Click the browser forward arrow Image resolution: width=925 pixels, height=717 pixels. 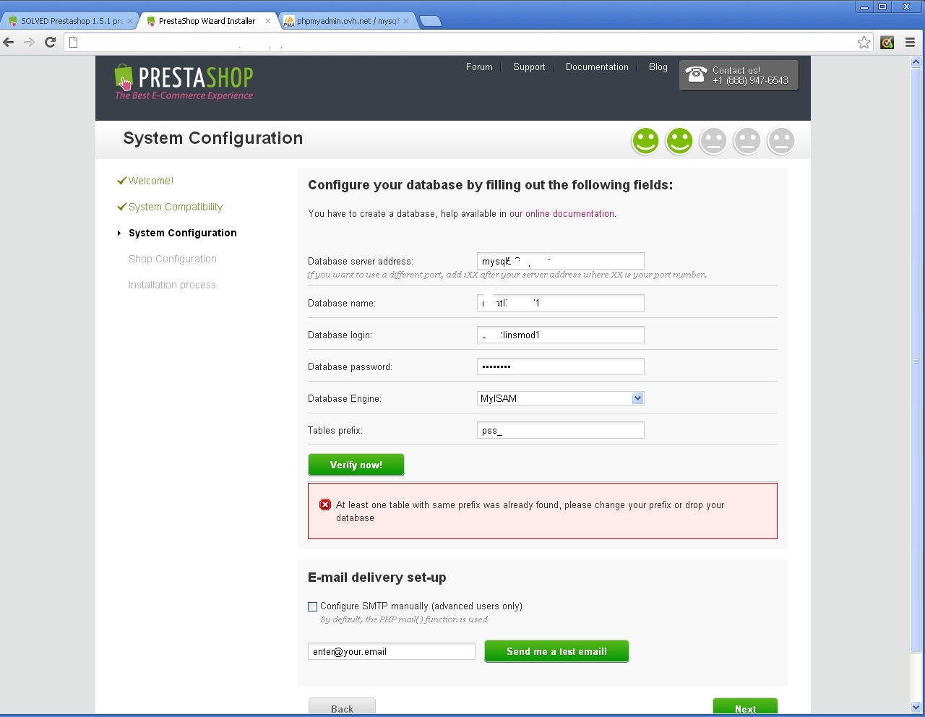tap(29, 43)
